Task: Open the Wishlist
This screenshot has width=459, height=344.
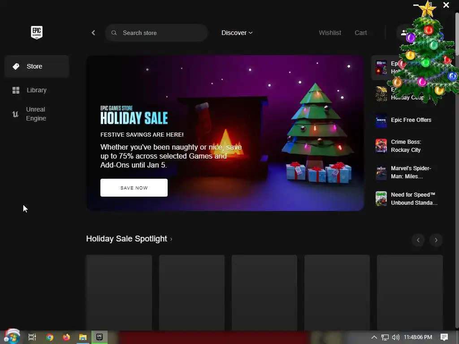Action: point(330,33)
